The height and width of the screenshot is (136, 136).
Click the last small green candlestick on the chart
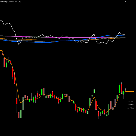pos(126,90)
